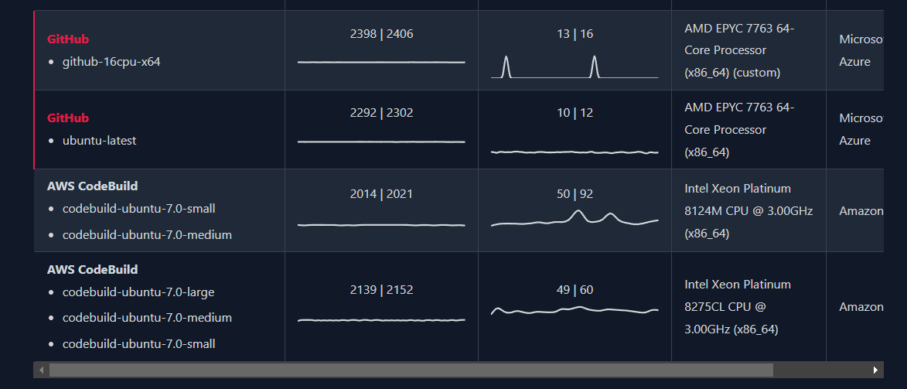This screenshot has width=907, height=389.
Task: Click the value 2398 | 2406
Action: pyautogui.click(x=382, y=34)
